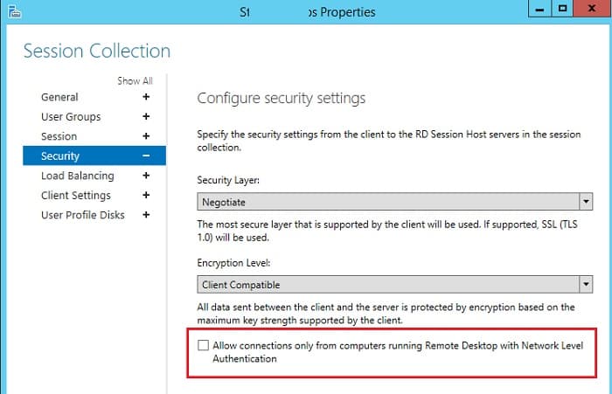
Task: Open the Encryption Level dropdown arrow
Action: pos(586,285)
